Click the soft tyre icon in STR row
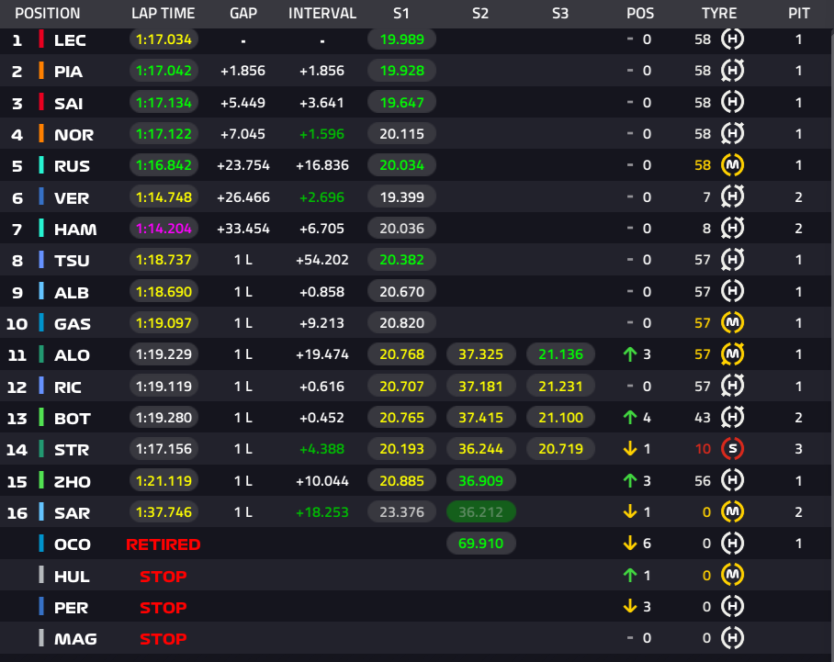The image size is (834, 662). tap(732, 449)
